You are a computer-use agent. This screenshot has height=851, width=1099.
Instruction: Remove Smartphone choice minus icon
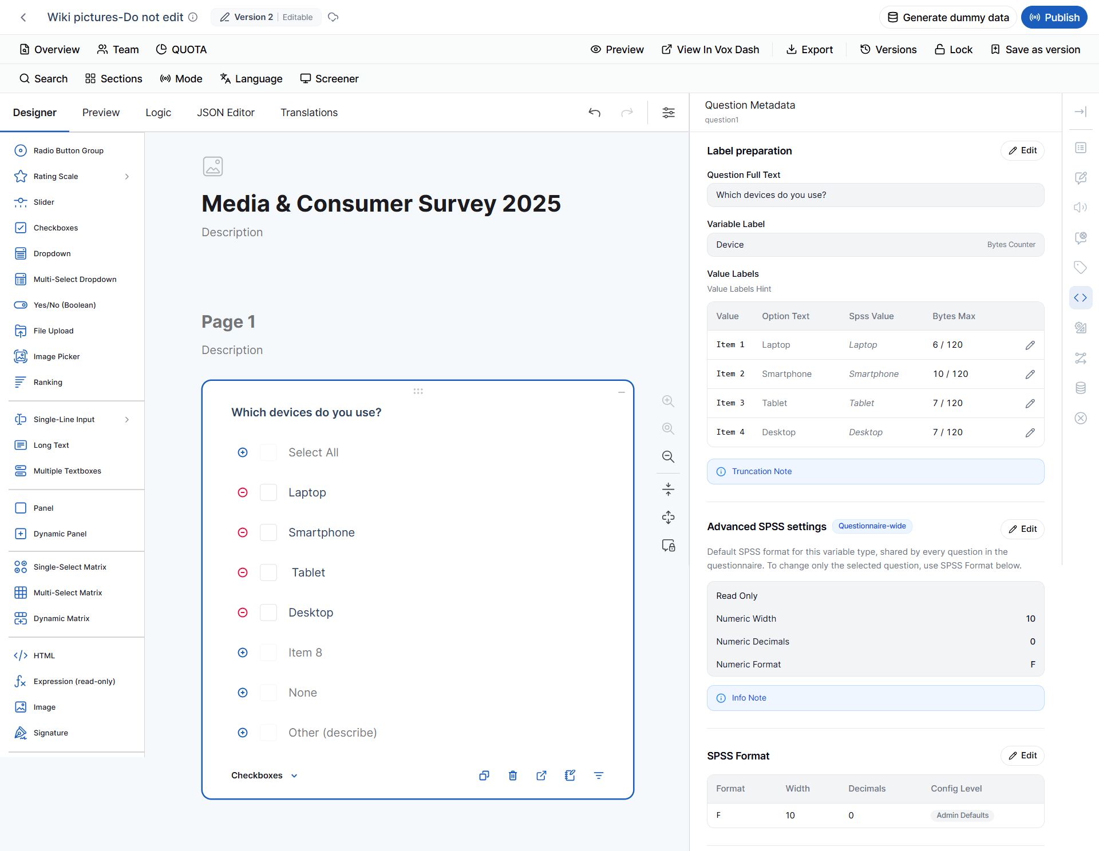click(243, 532)
